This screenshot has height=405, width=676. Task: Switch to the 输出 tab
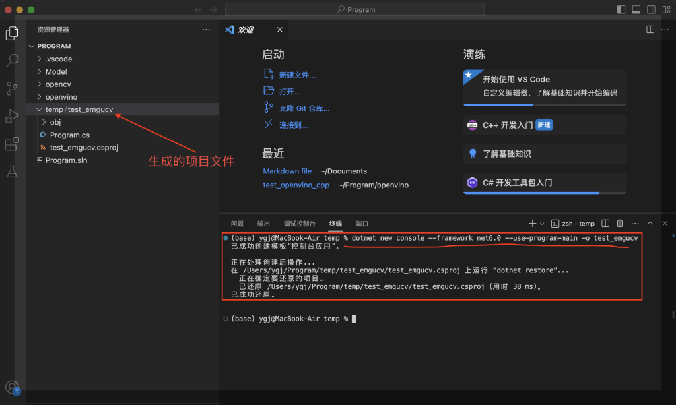click(263, 223)
